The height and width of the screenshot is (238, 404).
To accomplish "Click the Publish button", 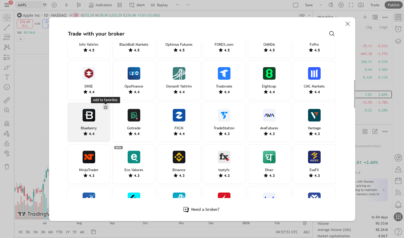I will click(394, 5).
